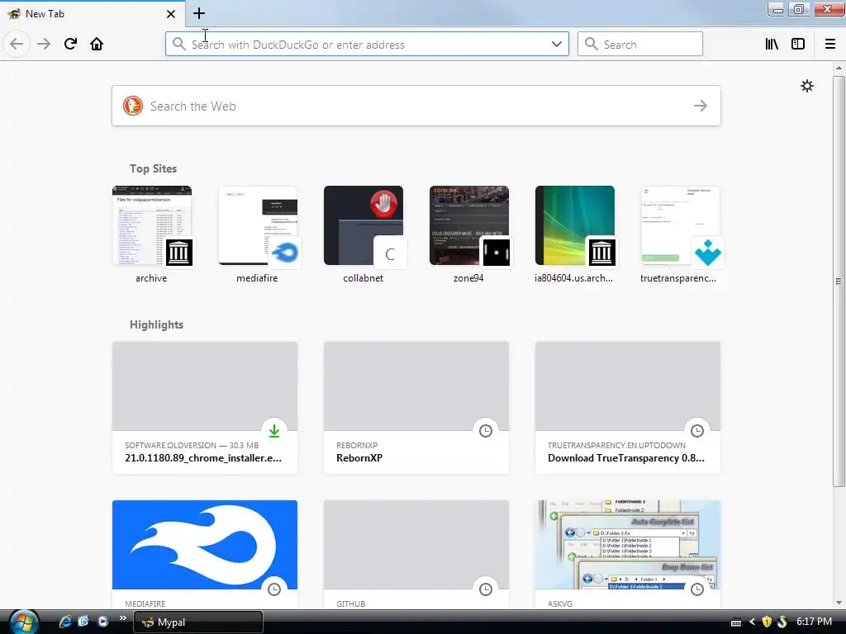Image resolution: width=846 pixels, height=634 pixels.
Task: Click the page vertical scrollbar
Action: (838, 281)
